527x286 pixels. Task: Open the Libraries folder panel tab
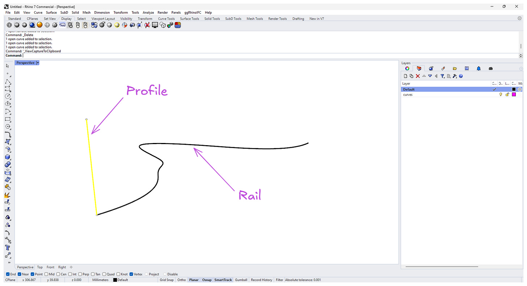[455, 68]
